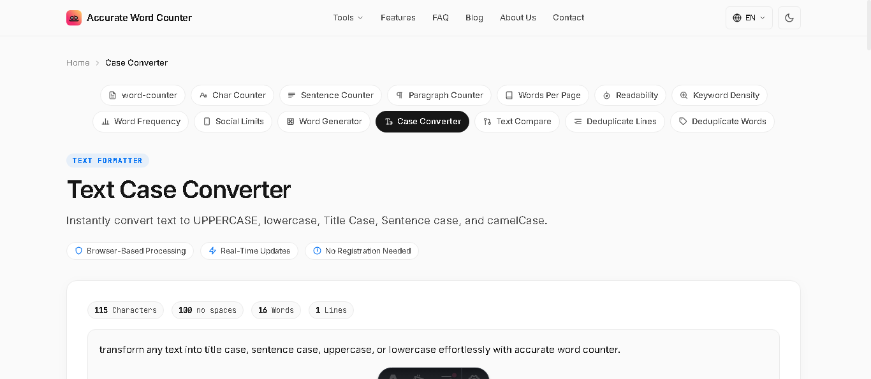
Task: Switch to the Char Counter tool
Action: [233, 96]
